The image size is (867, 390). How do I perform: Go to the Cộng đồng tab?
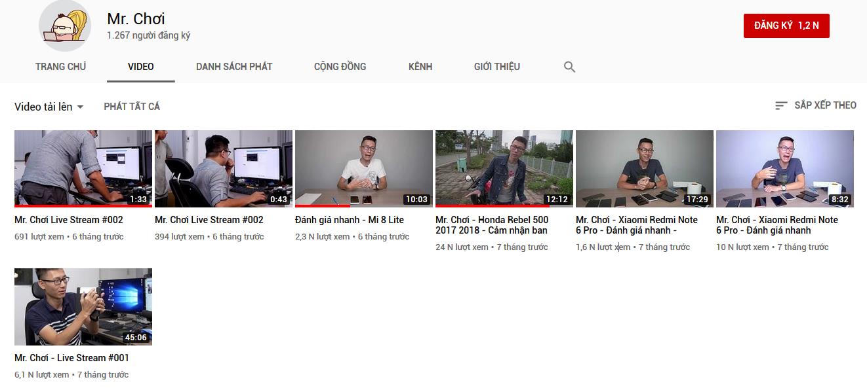coord(340,67)
